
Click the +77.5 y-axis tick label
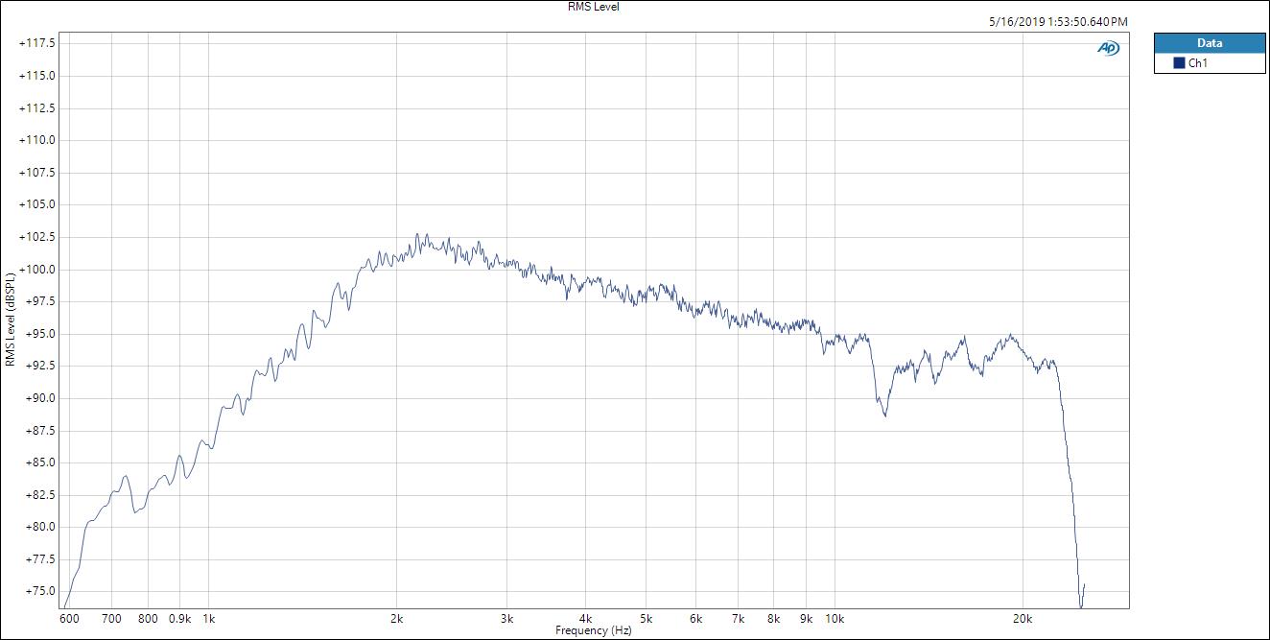click(41, 559)
